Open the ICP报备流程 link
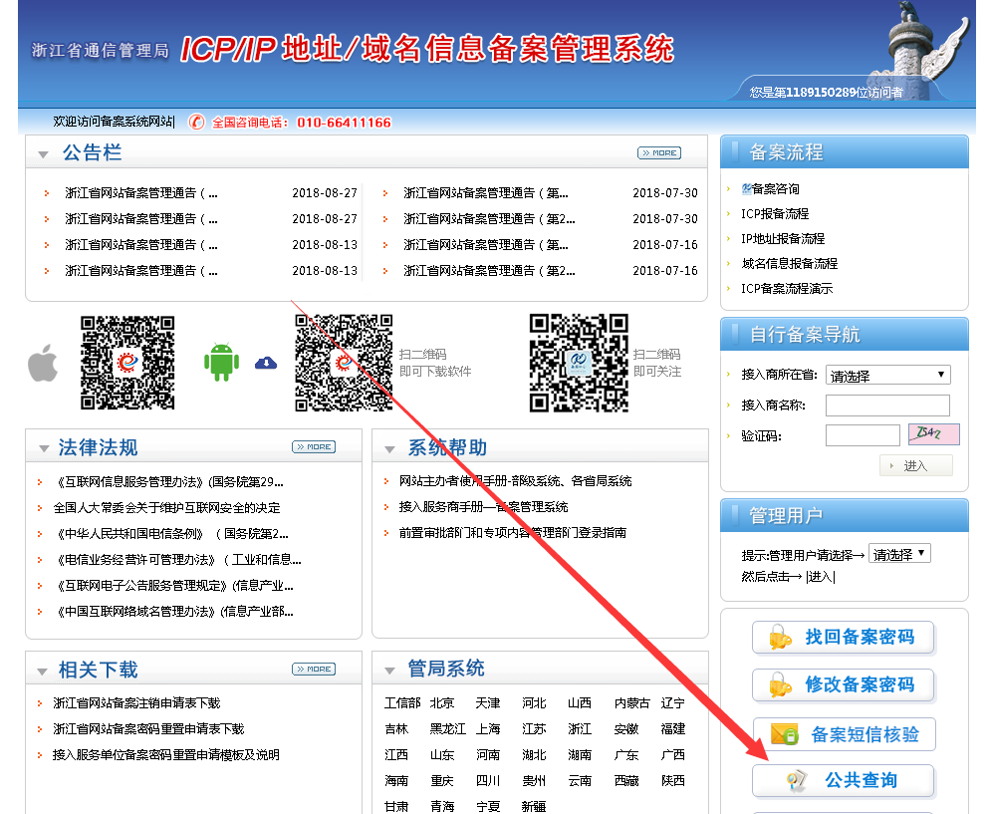 pyautogui.click(x=775, y=214)
